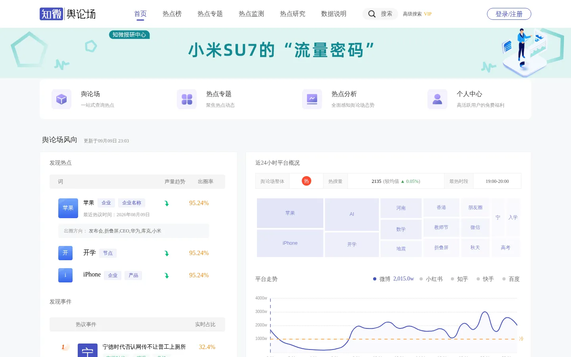Open the 个人中心 user icon

tap(437, 99)
